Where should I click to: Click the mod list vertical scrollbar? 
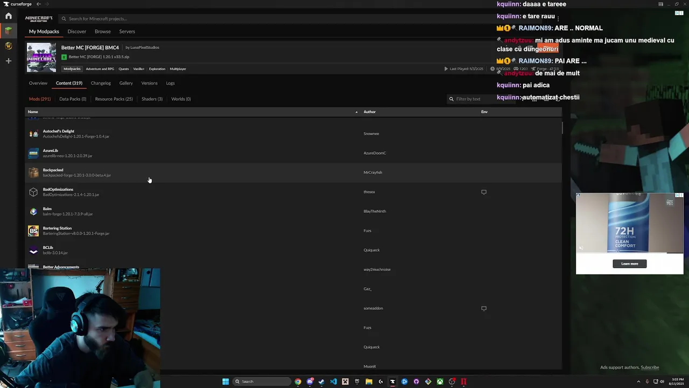click(562, 128)
